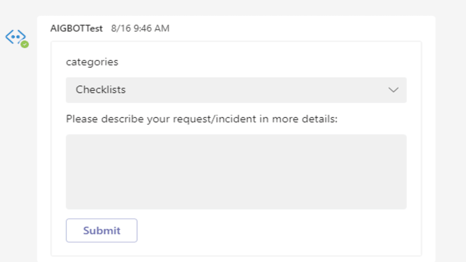Open the AIGBOTTest sender name
This screenshot has width=466, height=262.
click(x=76, y=28)
